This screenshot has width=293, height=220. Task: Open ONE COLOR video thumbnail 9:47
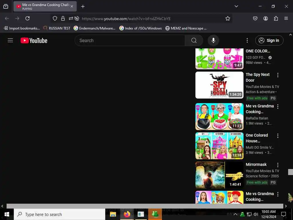219,59
